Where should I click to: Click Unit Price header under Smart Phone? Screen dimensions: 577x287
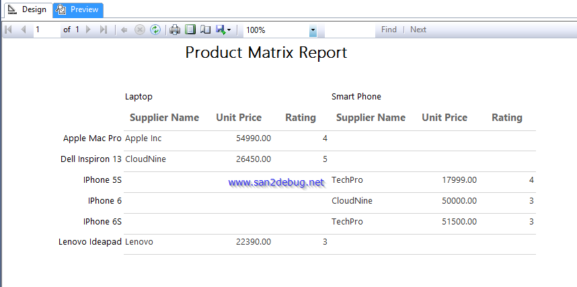pyautogui.click(x=445, y=118)
